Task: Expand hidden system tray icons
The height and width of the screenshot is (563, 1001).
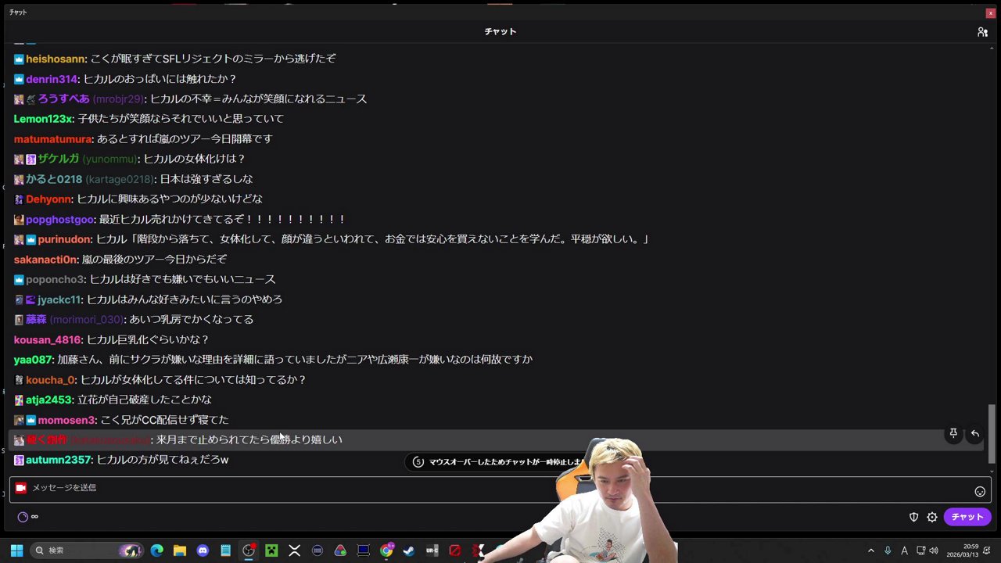Action: click(871, 550)
